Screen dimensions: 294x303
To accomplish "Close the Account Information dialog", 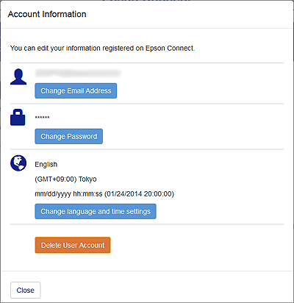I will [26, 290].
